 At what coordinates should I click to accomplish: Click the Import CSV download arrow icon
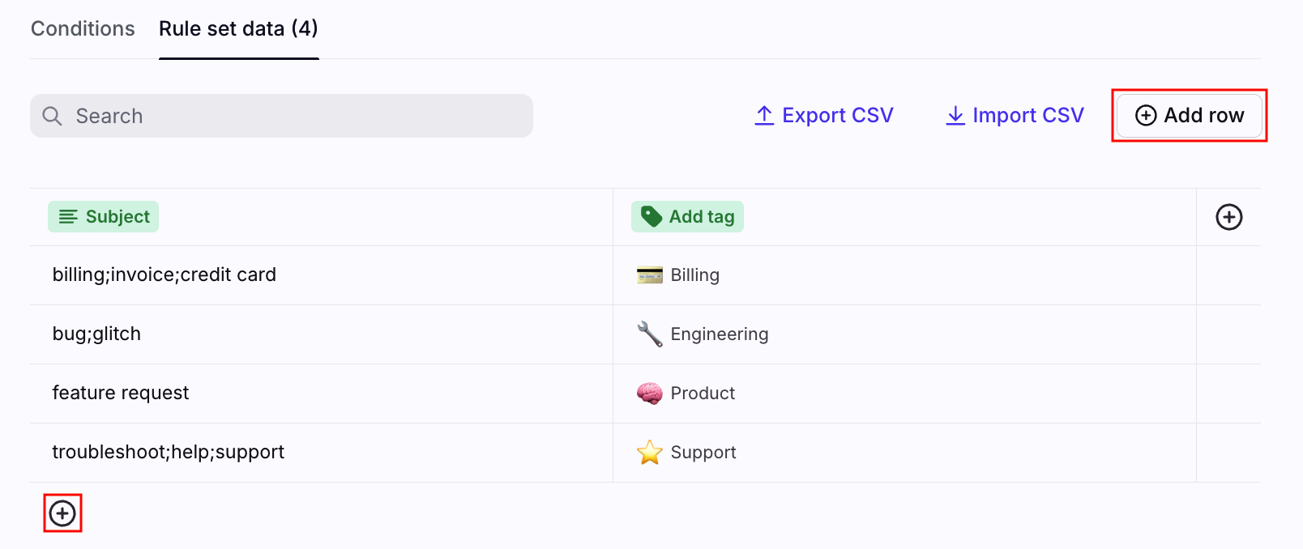pyautogui.click(x=955, y=116)
